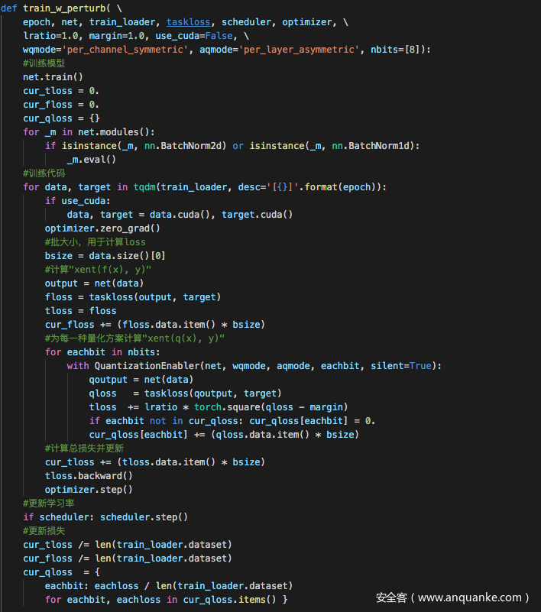Click the 'floss = taskloss(output, target)' line
541x612 pixels.
[x=133, y=297]
